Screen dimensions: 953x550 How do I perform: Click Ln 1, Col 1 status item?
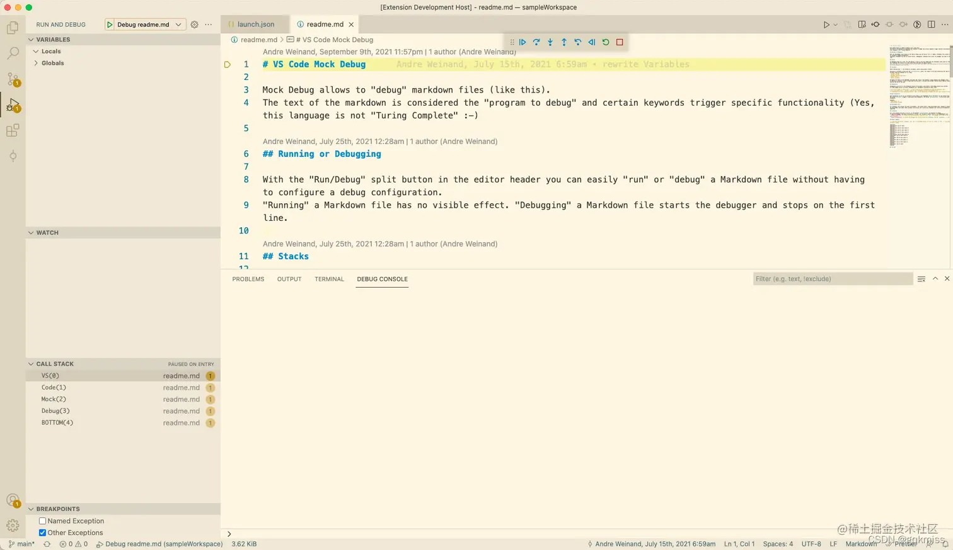coord(739,544)
